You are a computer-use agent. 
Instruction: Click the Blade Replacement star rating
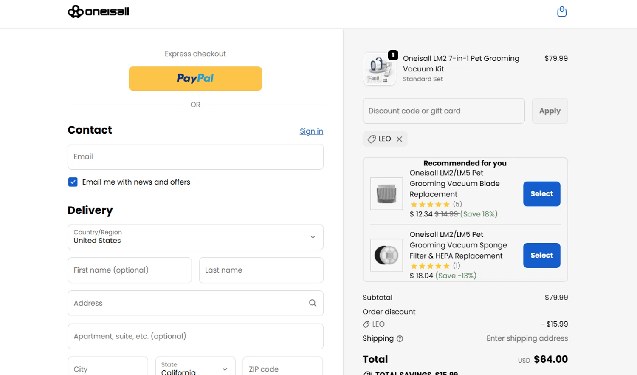coord(430,205)
